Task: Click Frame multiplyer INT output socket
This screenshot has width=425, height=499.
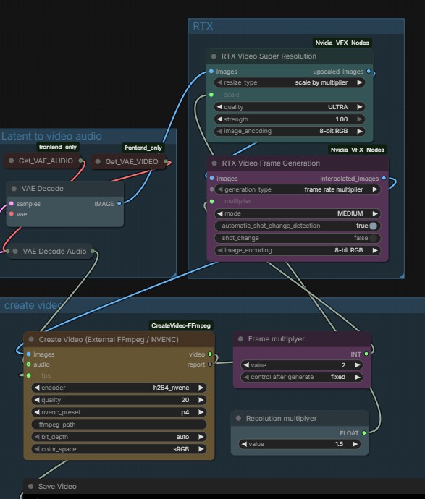Action: pos(366,354)
